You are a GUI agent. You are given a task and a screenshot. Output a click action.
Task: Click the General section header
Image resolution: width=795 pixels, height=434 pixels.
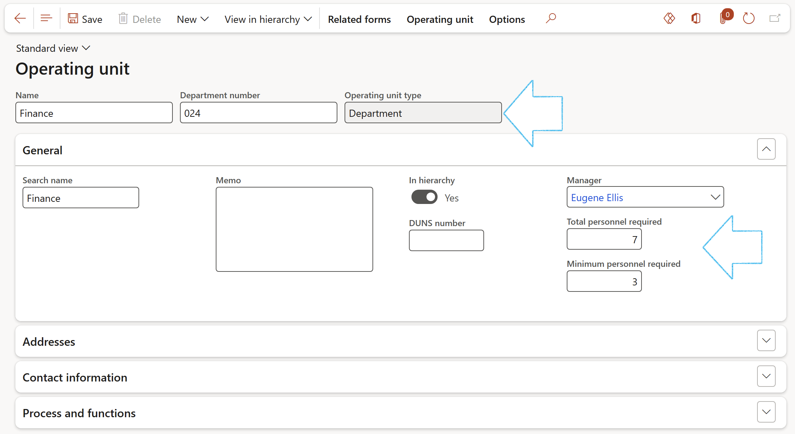click(42, 150)
